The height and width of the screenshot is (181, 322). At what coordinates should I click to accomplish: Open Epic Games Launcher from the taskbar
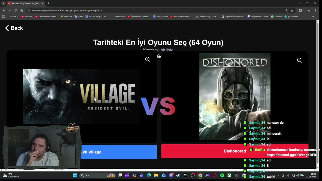pos(185,175)
